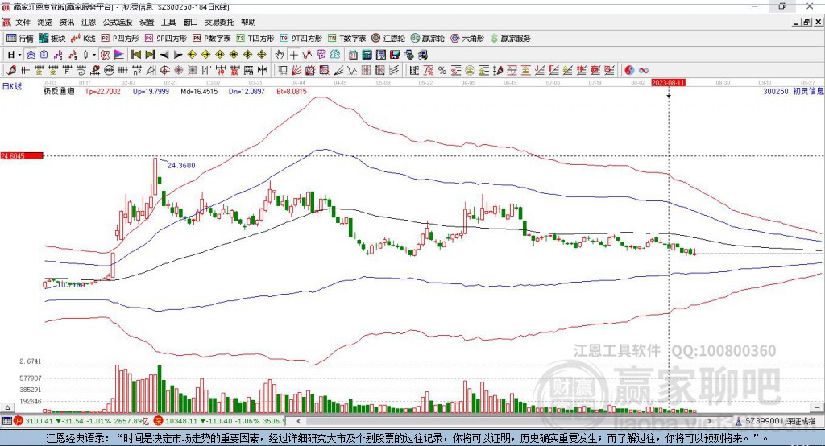Screen dimensions: 825x446
Task: Click the percent sign tool
Action: [x=442, y=70]
